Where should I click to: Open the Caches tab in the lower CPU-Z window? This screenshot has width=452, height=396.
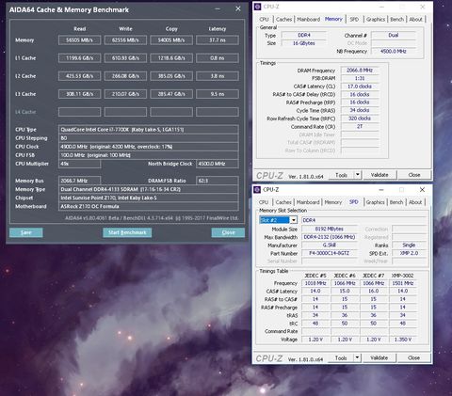tap(283, 202)
